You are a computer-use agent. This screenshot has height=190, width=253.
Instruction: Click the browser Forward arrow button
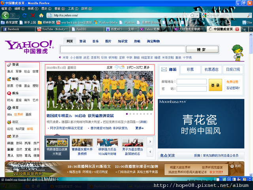coord(13,15)
